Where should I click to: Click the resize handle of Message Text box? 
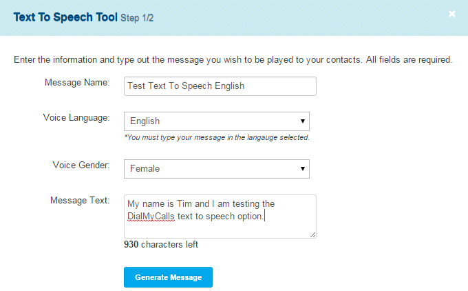coord(312,234)
